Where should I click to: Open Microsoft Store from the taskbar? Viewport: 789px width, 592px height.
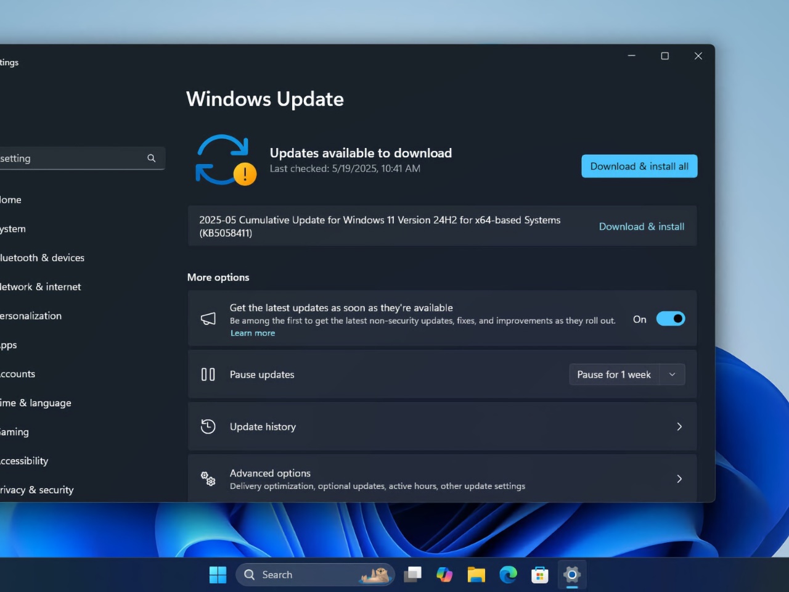[540, 575]
